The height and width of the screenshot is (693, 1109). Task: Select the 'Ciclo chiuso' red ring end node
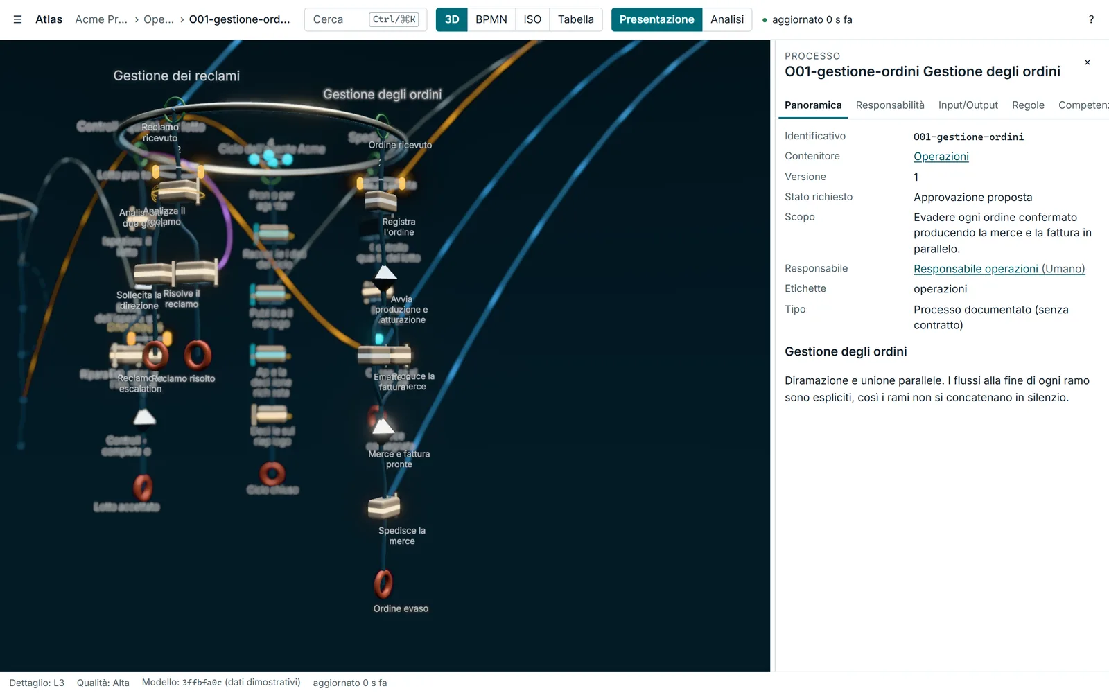[x=272, y=474]
